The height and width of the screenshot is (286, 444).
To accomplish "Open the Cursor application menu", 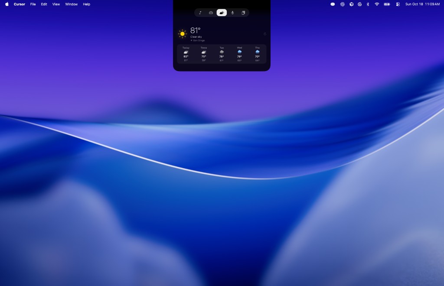I will [x=20, y=4].
